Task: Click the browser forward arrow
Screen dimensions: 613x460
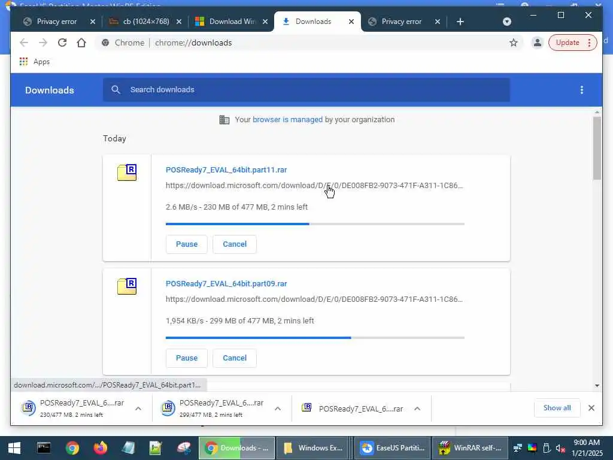Action: point(43,43)
